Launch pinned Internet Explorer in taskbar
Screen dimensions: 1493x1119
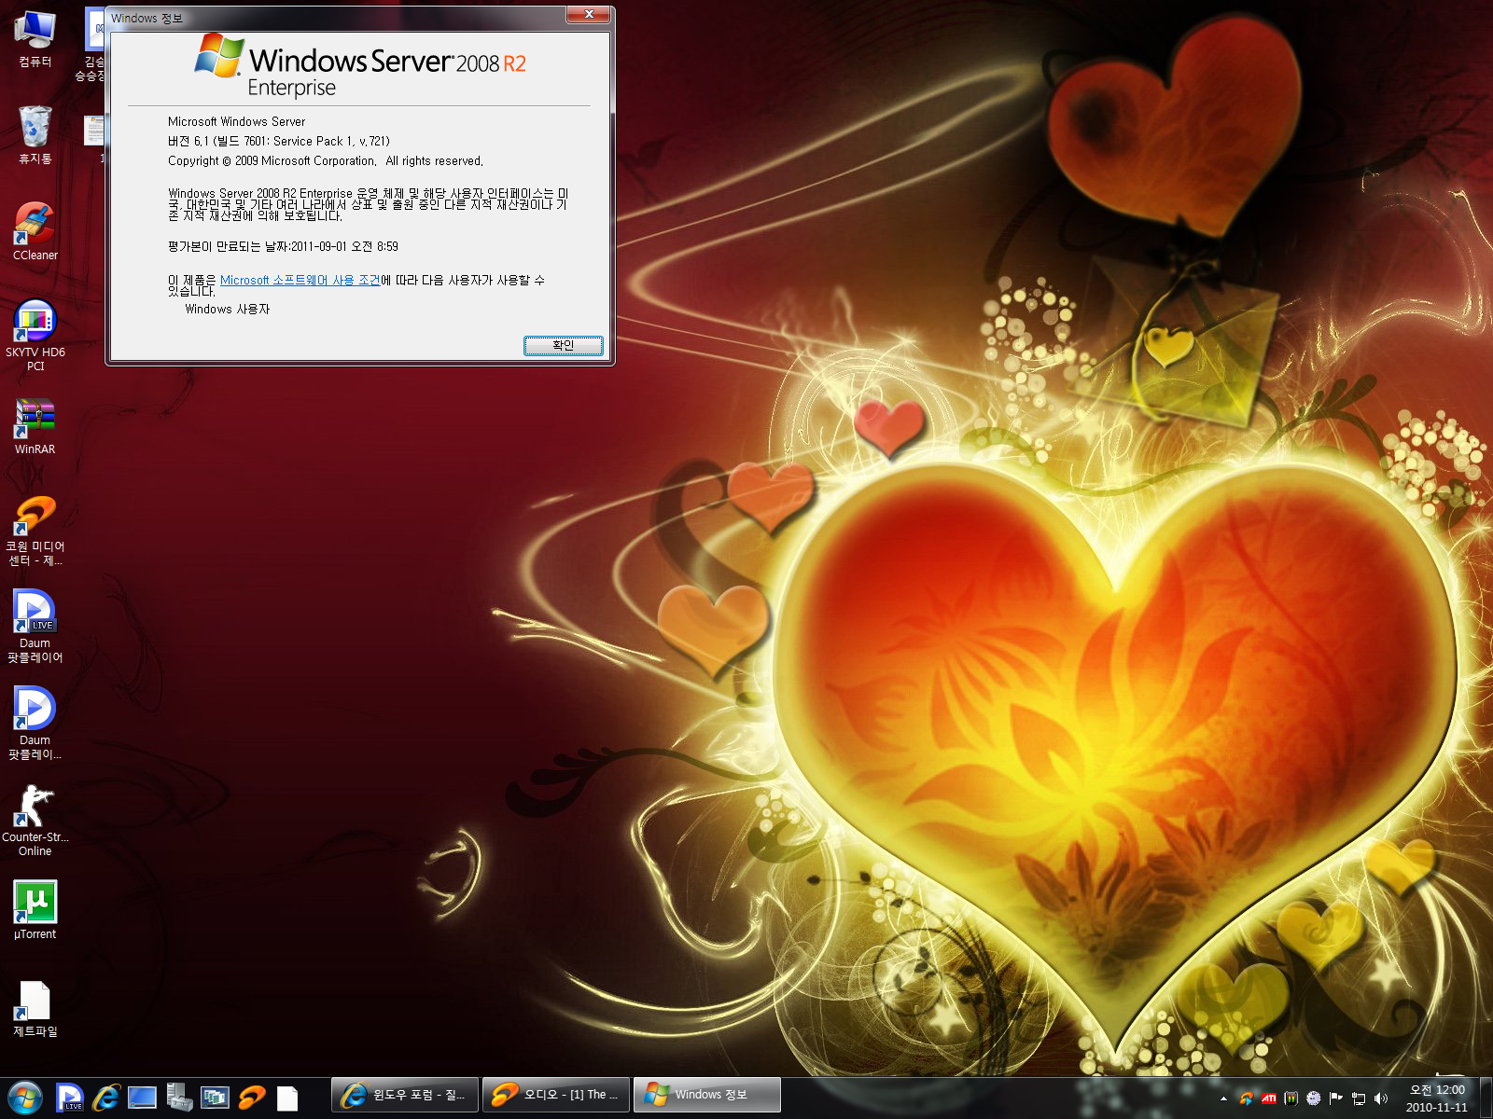(106, 1098)
